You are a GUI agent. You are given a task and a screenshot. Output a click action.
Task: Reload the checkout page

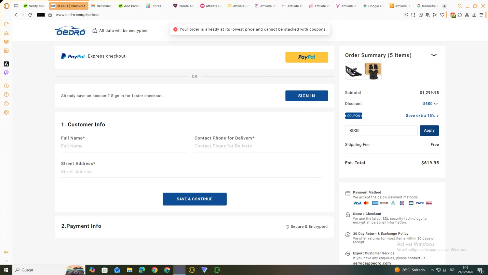tap(30, 15)
